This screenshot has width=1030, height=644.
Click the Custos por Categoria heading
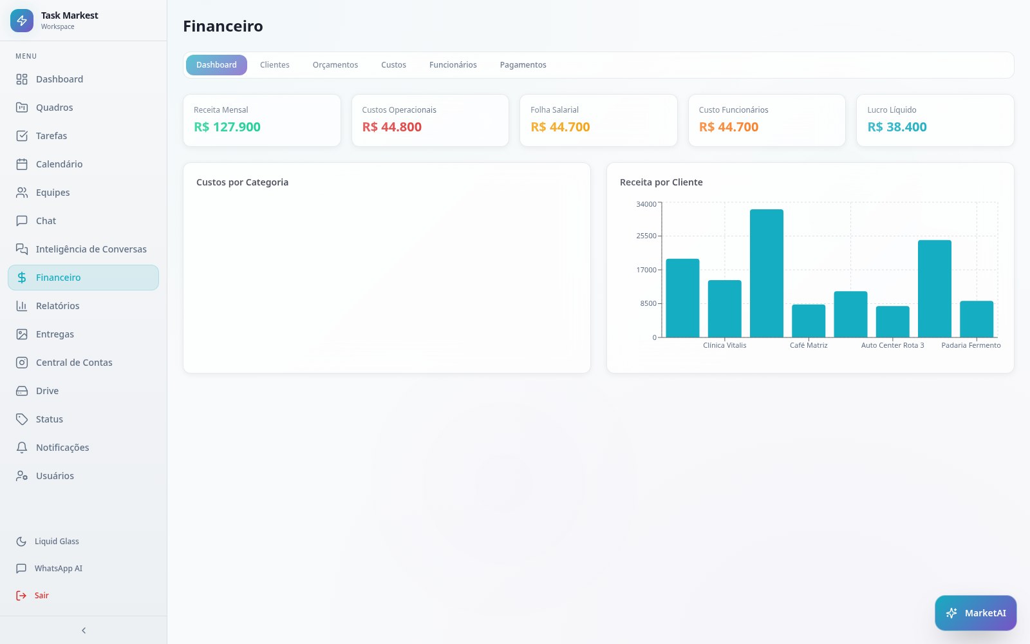242,182
